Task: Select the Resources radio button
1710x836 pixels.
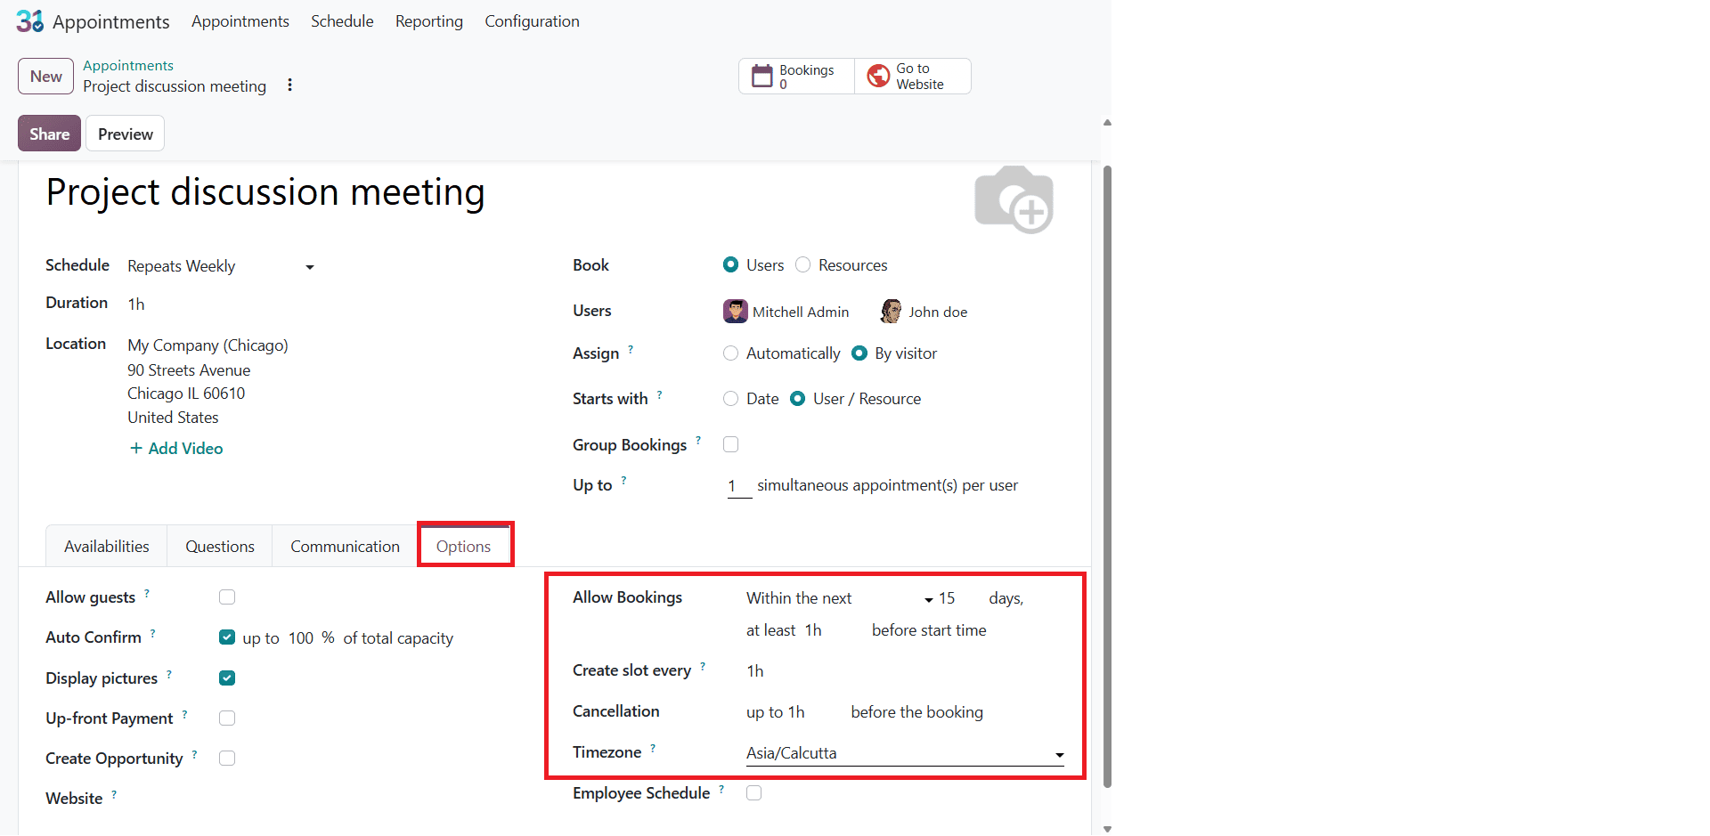Action: point(803,264)
